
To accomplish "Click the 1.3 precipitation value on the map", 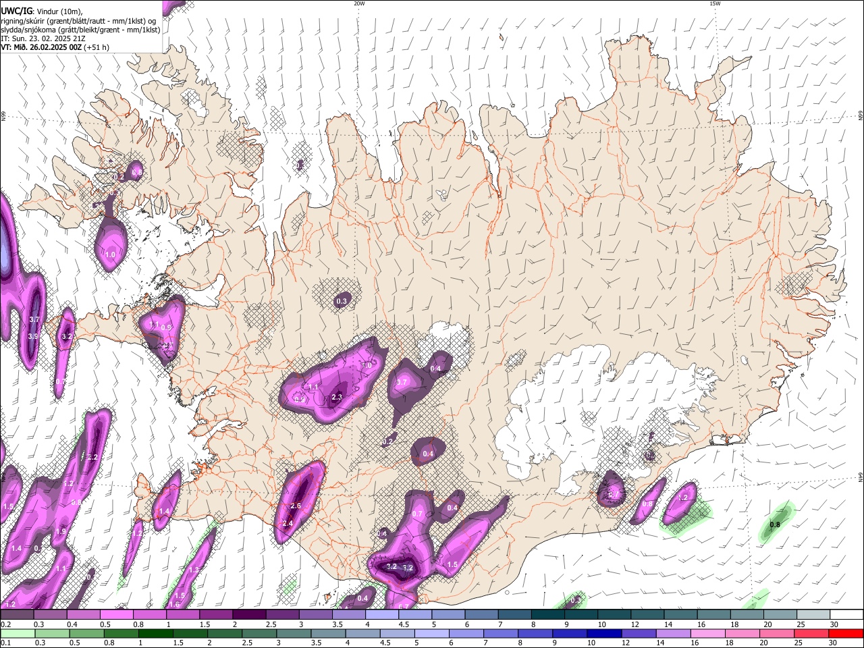I will click(x=194, y=570).
